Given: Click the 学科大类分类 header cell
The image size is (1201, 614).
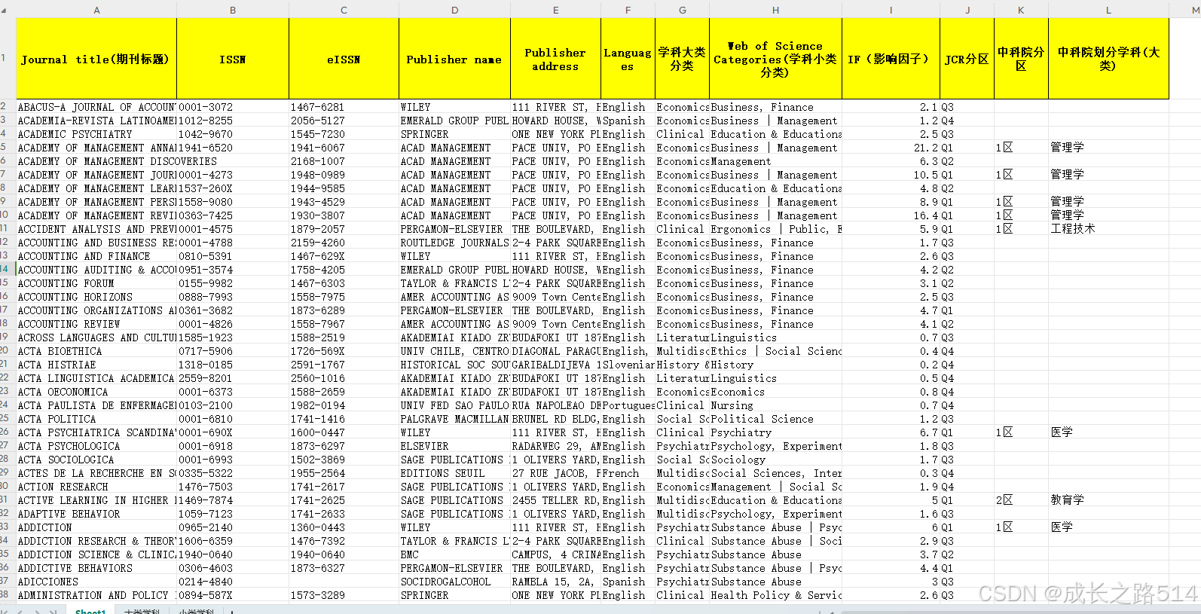Looking at the screenshot, I should [682, 59].
